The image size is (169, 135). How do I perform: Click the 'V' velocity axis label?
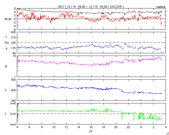click(6, 90)
